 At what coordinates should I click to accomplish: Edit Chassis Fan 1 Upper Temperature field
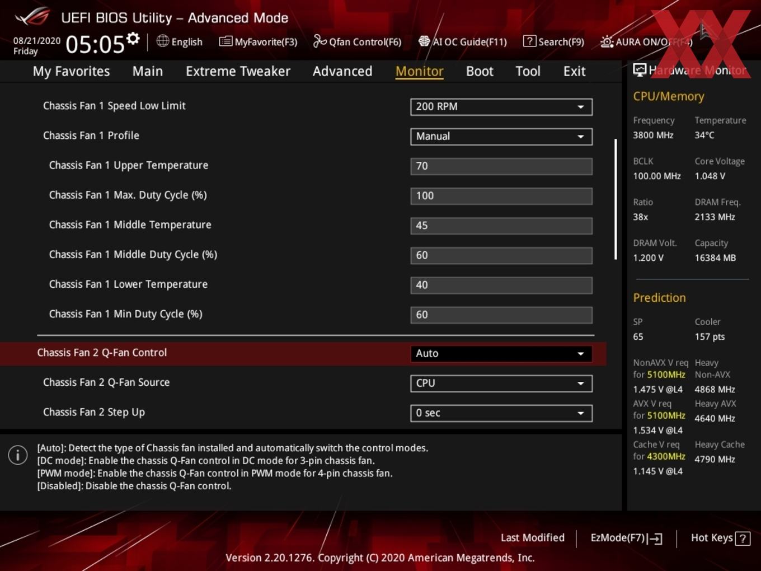pos(501,166)
